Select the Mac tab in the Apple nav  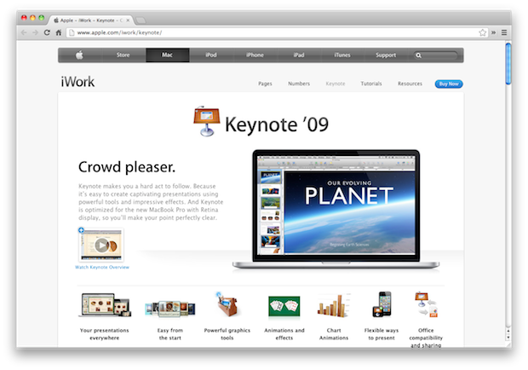tap(168, 55)
